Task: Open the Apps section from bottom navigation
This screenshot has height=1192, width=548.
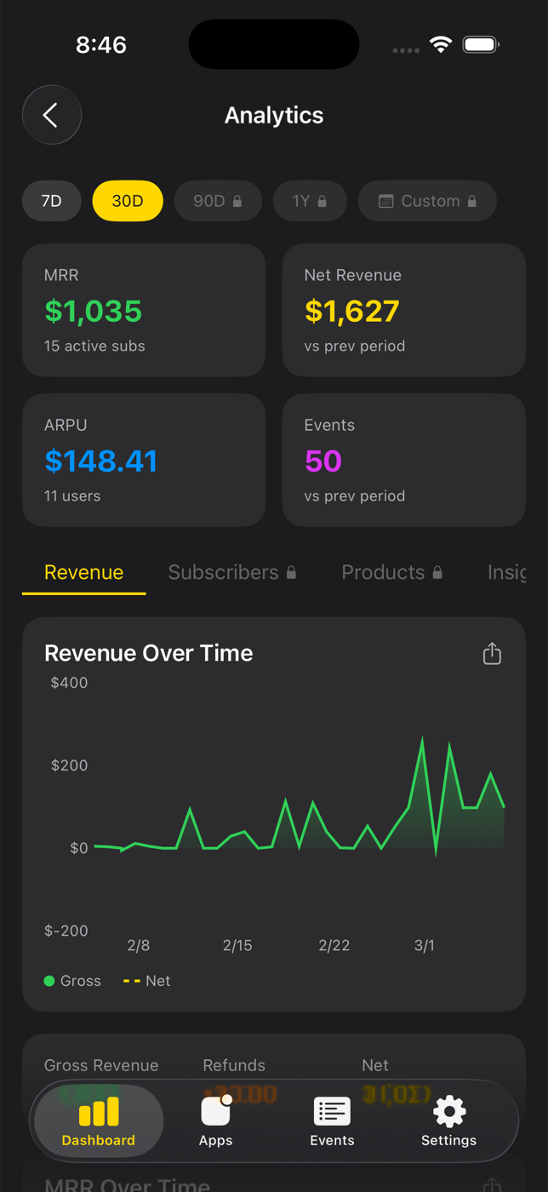Action: tap(215, 1120)
